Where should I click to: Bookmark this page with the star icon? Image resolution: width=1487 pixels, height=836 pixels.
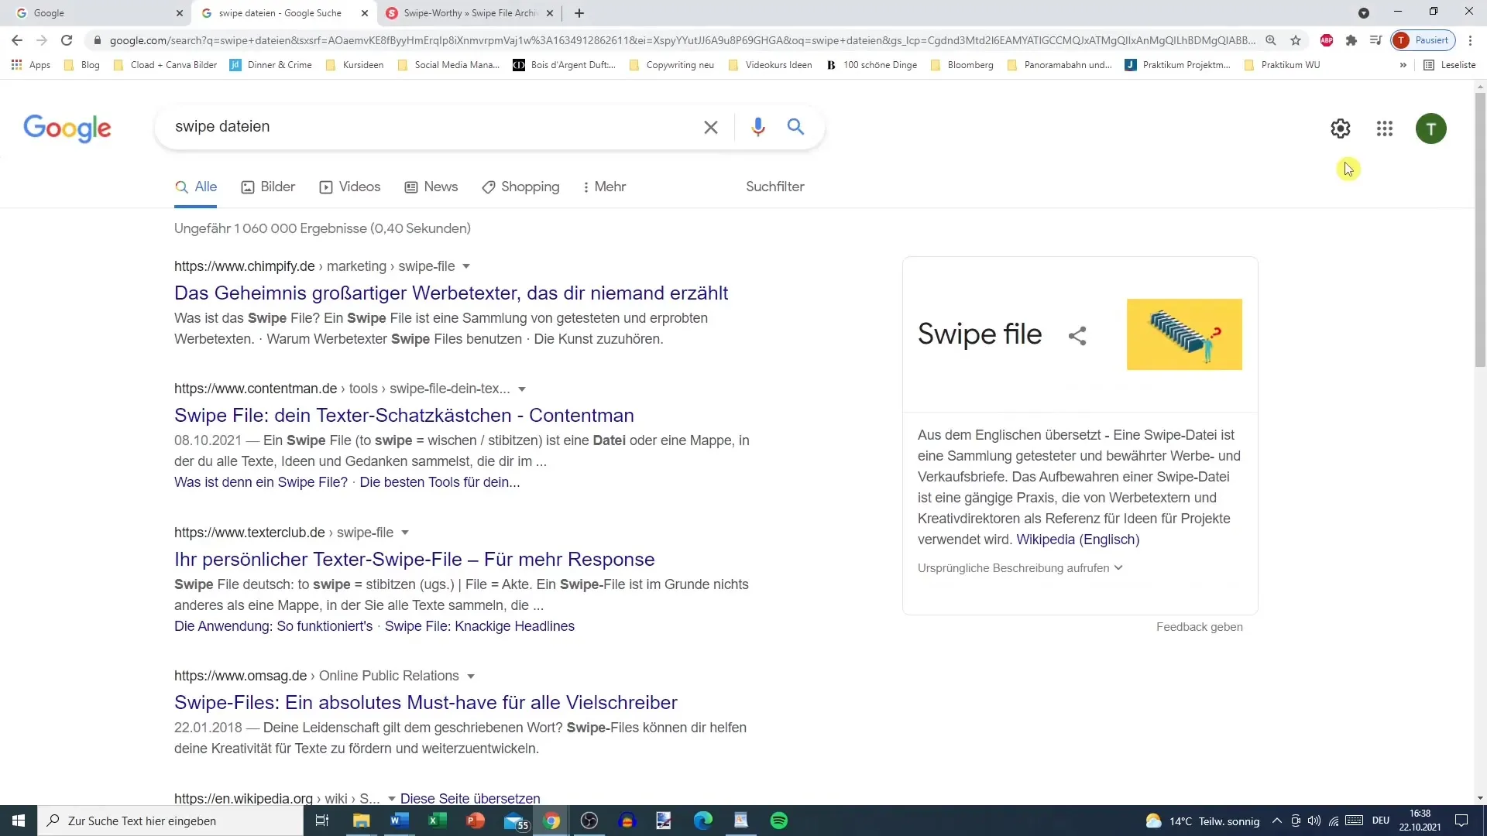click(x=1296, y=40)
